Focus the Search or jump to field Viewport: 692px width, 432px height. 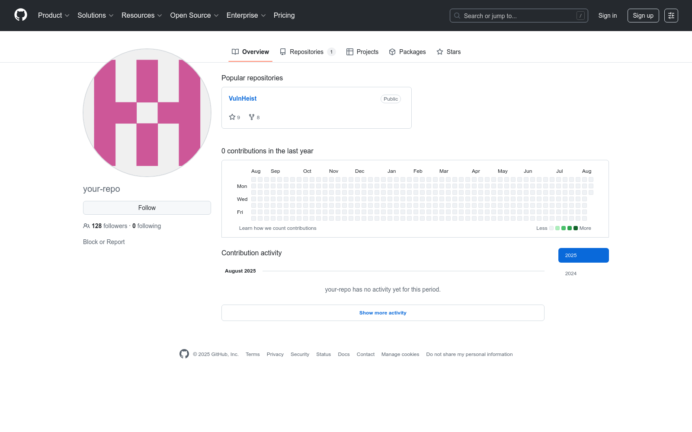[519, 16]
